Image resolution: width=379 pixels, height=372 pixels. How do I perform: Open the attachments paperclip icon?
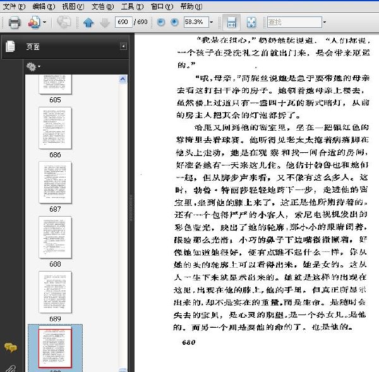coord(9,368)
